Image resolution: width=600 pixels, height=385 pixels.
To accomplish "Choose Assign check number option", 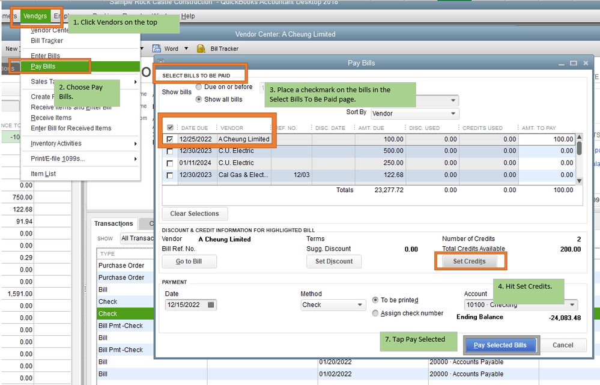I will (x=376, y=313).
